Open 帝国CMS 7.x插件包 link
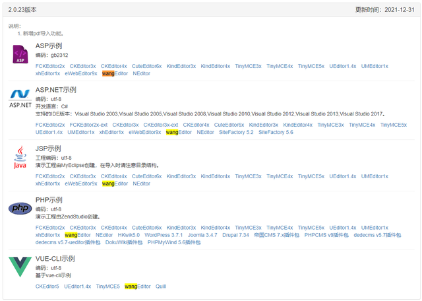This screenshot has height=301, width=422. tap(277, 235)
